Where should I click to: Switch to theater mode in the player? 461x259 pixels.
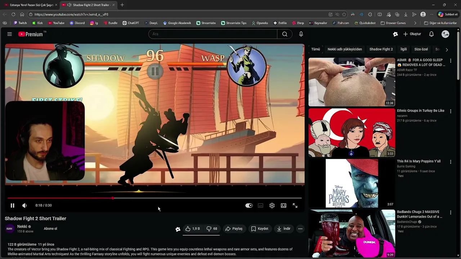(283, 205)
